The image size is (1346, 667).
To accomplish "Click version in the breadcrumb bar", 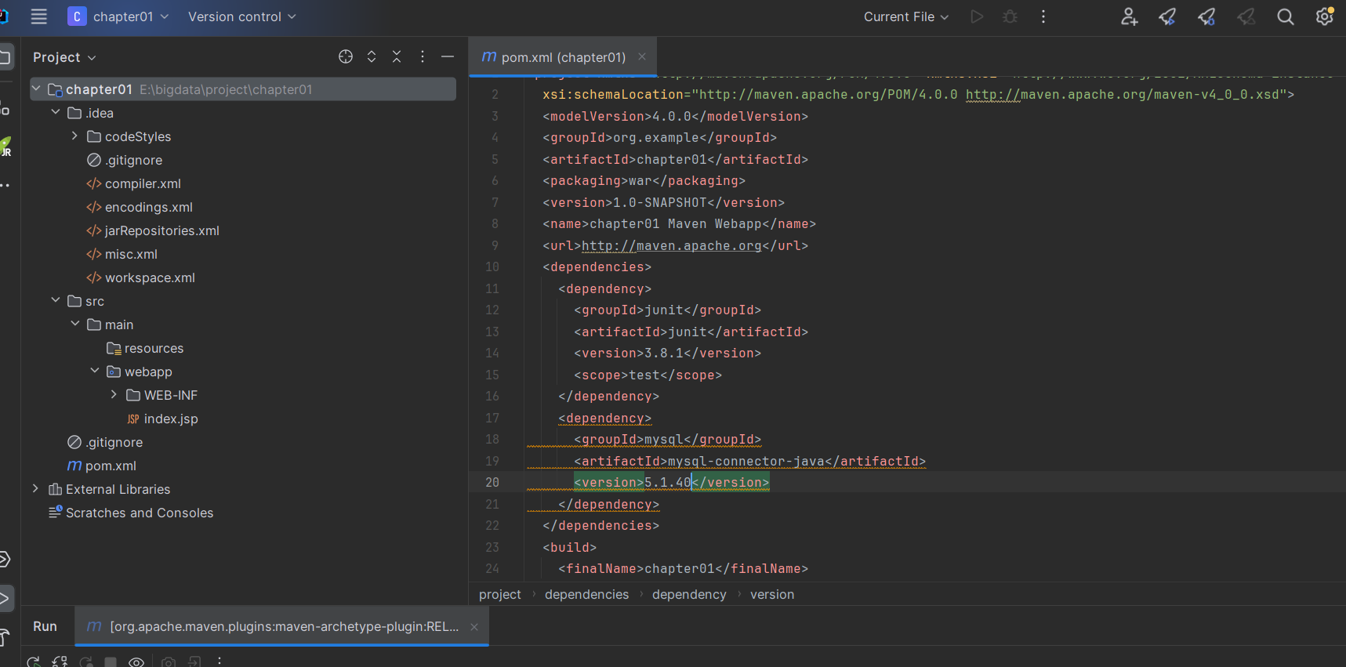I will click(772, 594).
